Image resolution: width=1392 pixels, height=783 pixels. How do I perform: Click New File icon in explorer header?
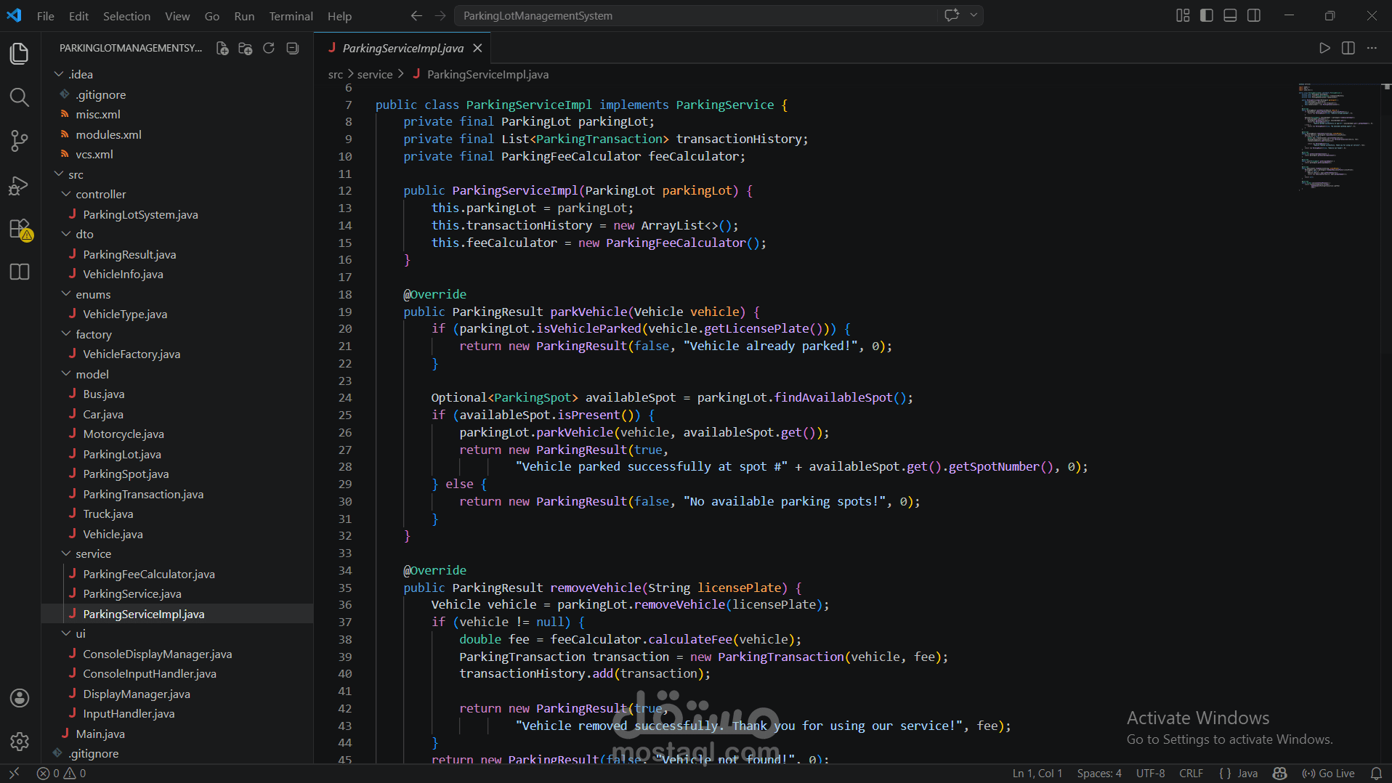pyautogui.click(x=222, y=48)
